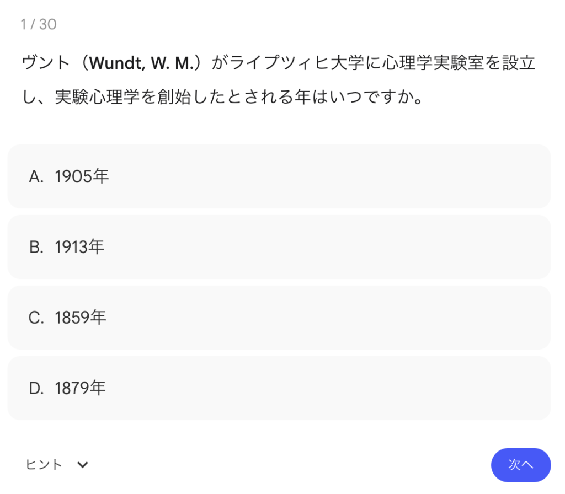Click the chevron arrow beside ヒント
This screenshot has height=494, width=565.
[83, 465]
